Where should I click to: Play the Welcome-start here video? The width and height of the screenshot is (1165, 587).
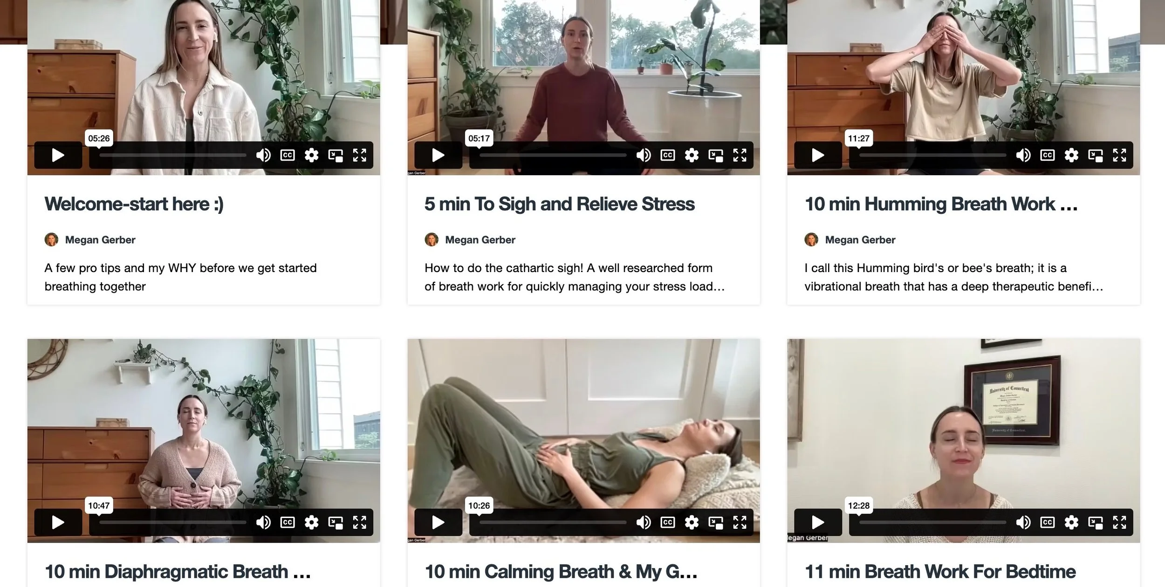58,155
